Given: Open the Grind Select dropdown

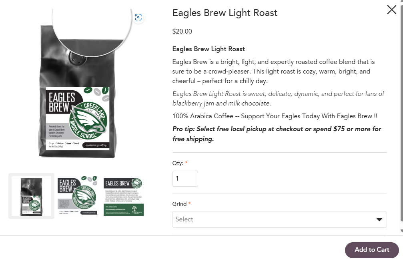Looking at the screenshot, I should 279,219.
